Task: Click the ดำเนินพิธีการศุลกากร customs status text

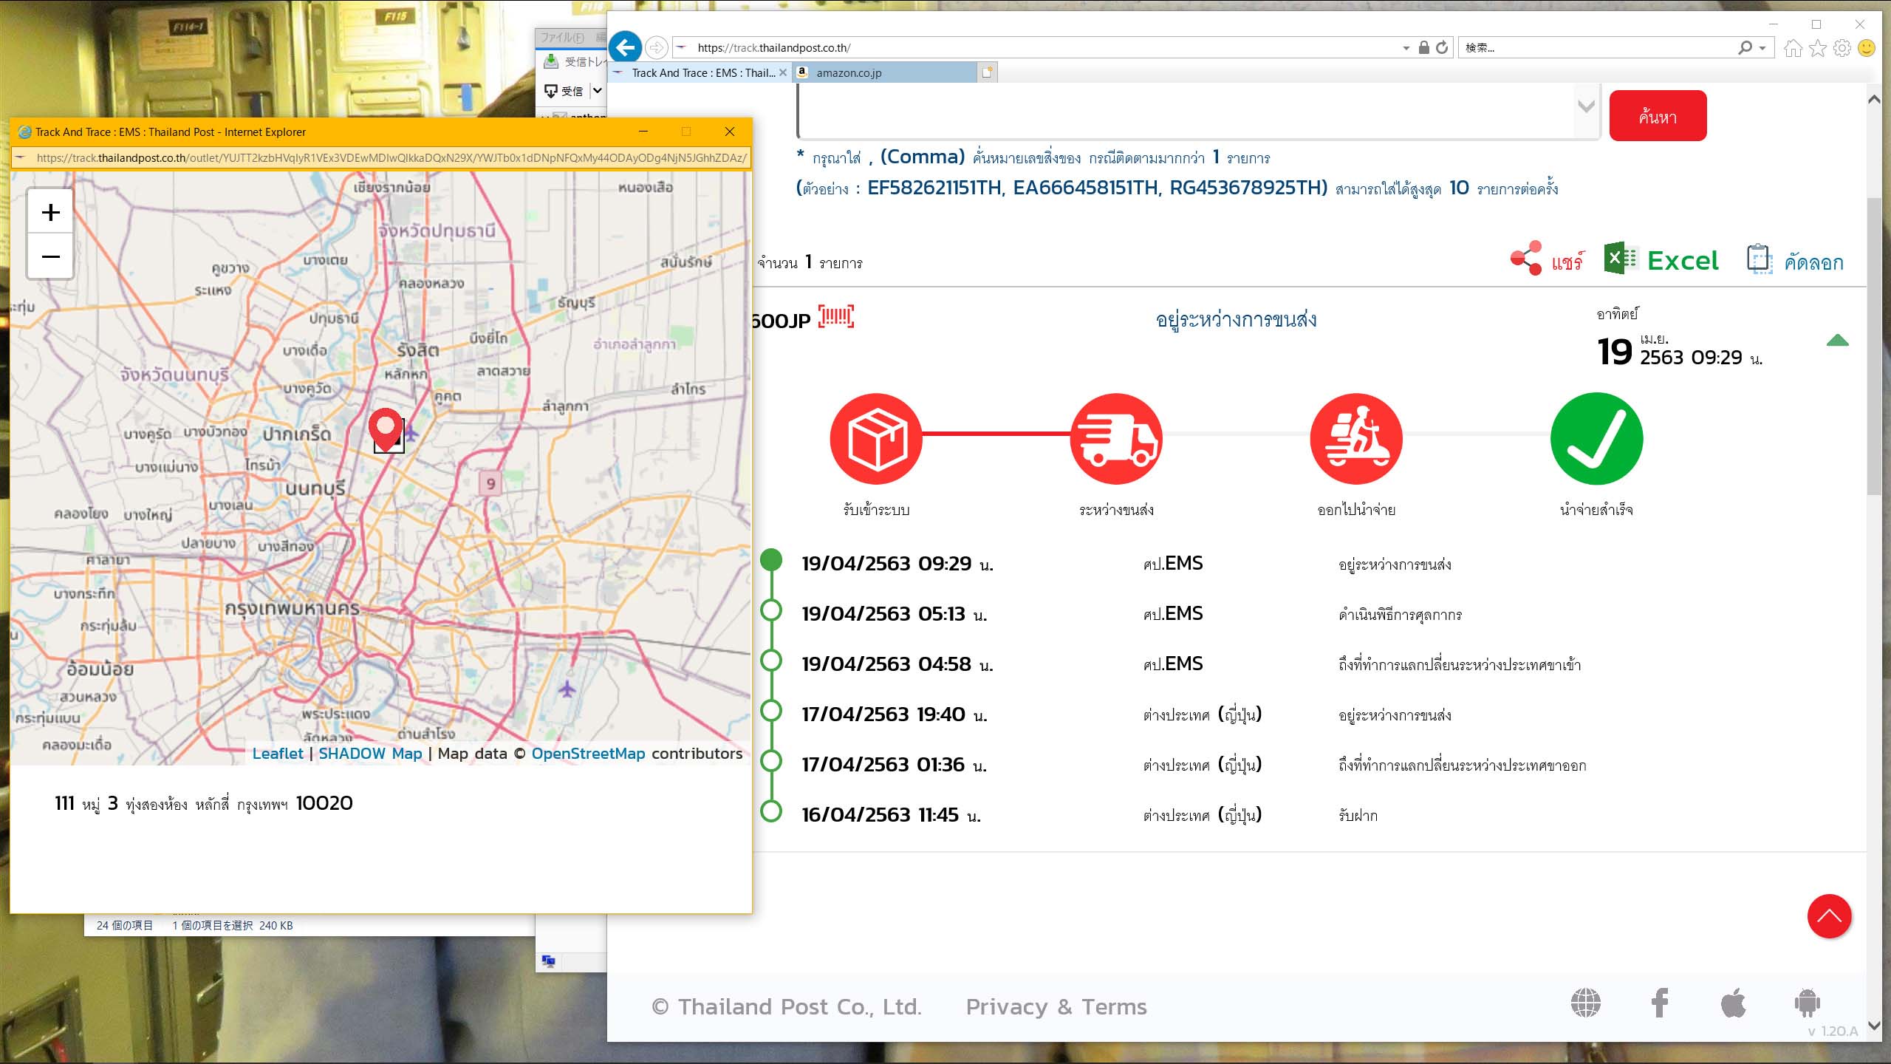Action: tap(1401, 615)
